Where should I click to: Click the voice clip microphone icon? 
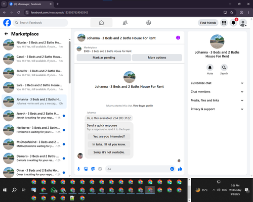[78, 169]
